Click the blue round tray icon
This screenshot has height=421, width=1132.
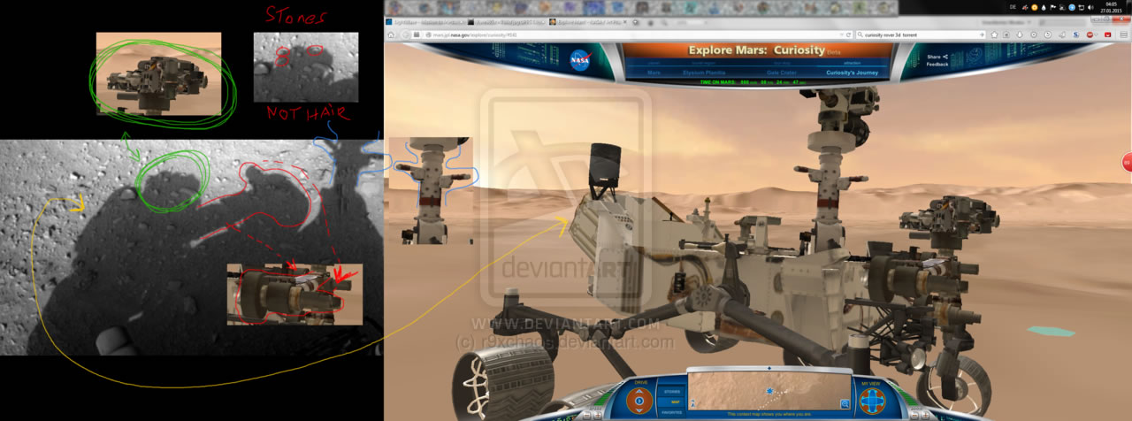coord(1072,8)
